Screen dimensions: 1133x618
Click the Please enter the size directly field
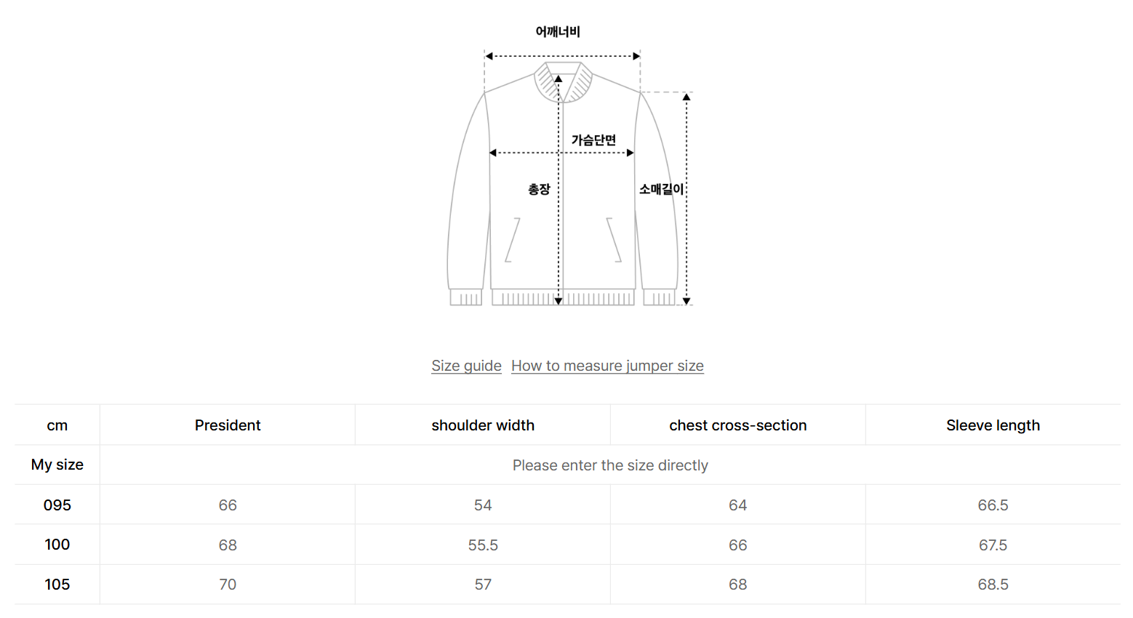click(x=609, y=465)
